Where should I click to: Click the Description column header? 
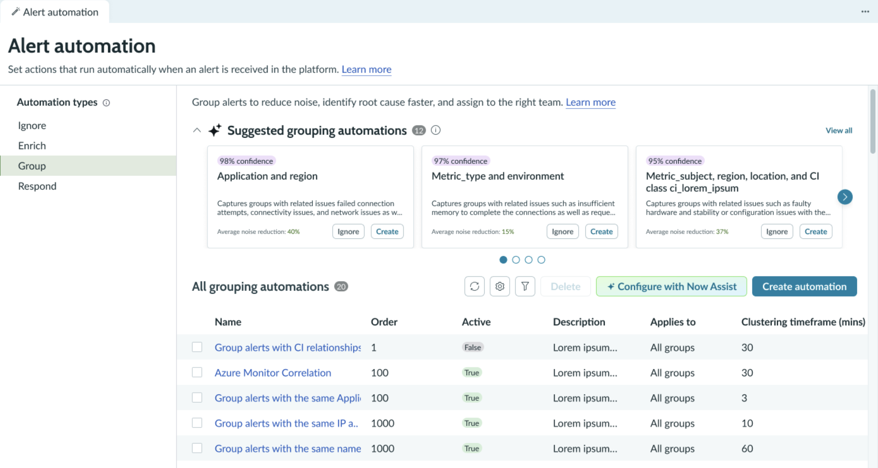click(x=579, y=322)
